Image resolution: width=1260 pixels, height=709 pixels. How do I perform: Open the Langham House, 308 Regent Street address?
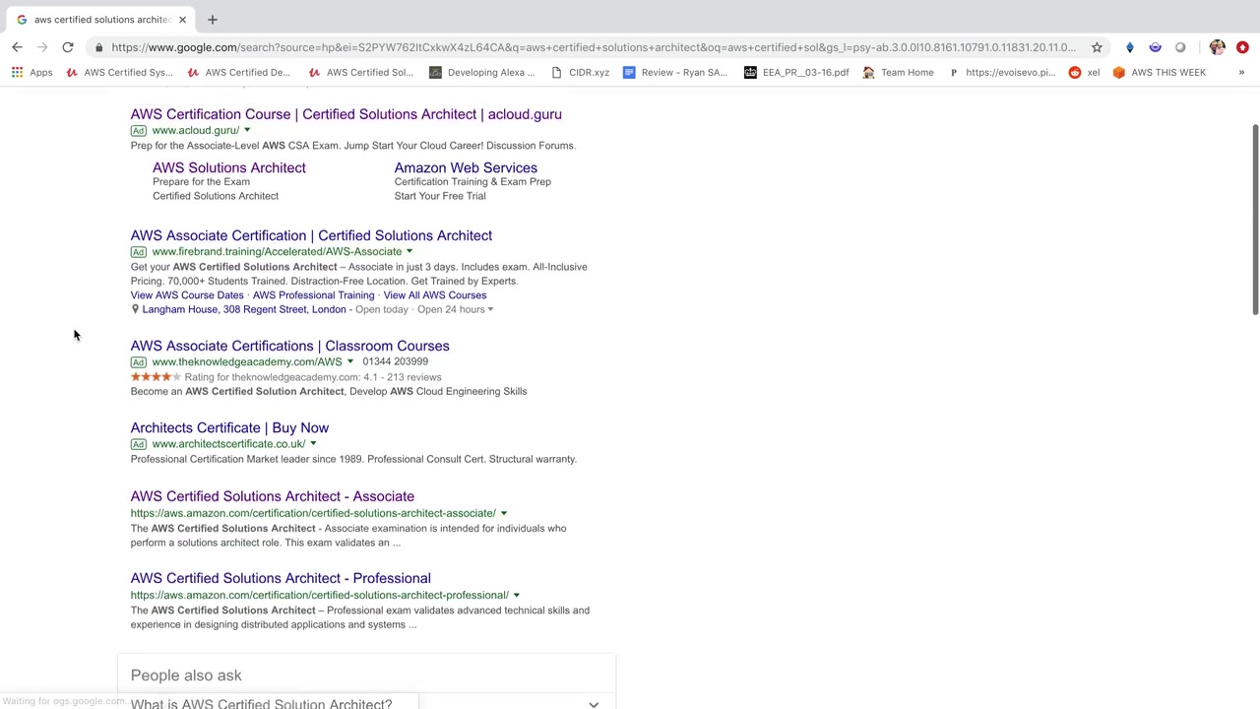point(244,309)
